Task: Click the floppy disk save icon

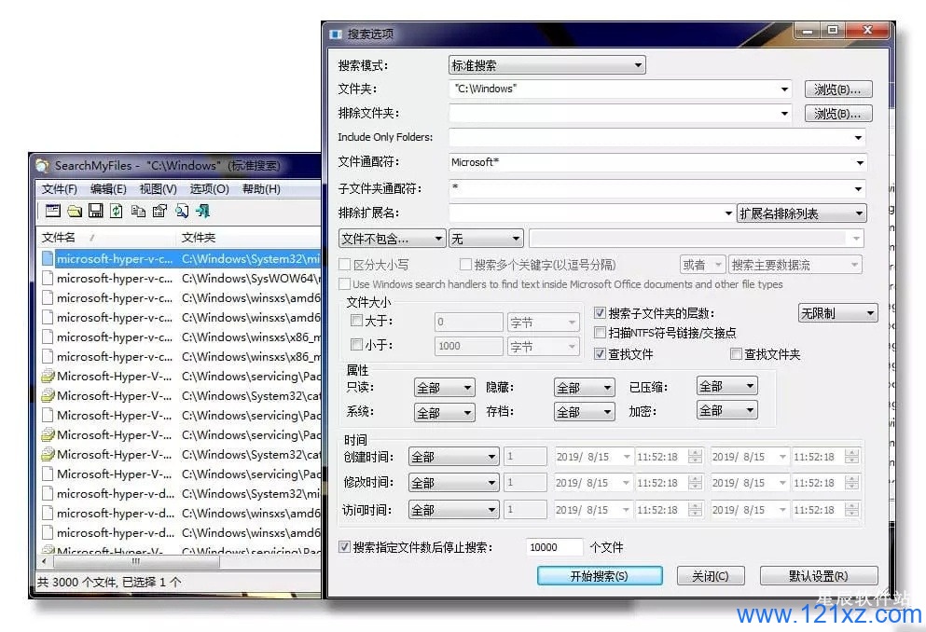Action: (x=96, y=211)
